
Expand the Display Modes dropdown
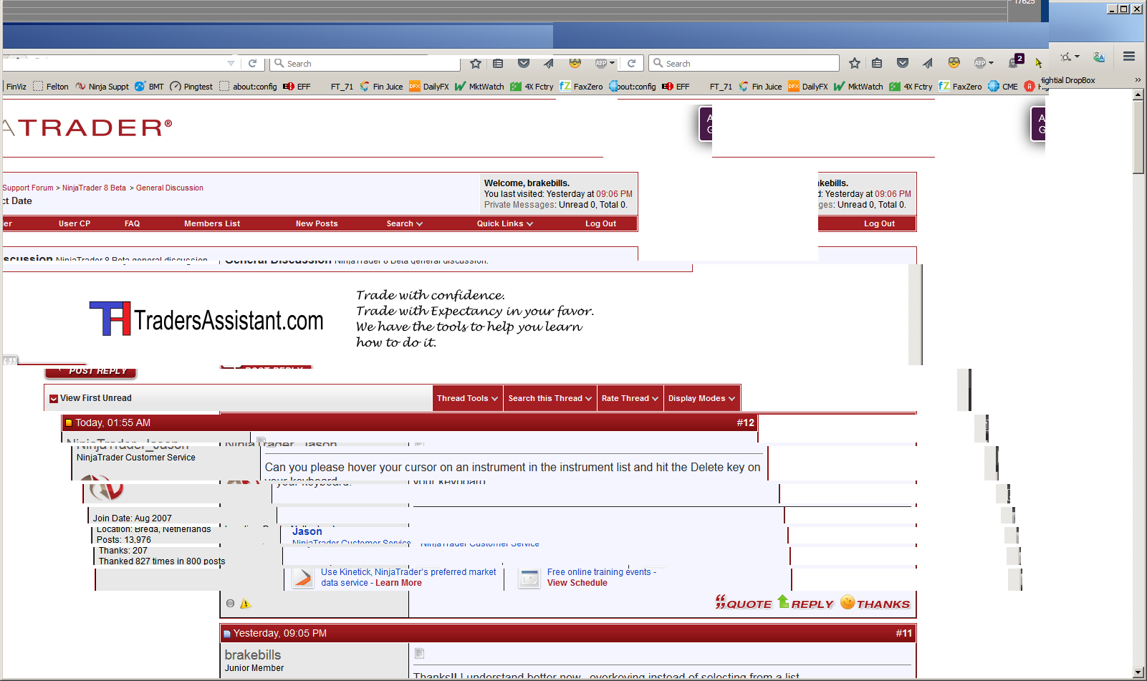click(701, 398)
